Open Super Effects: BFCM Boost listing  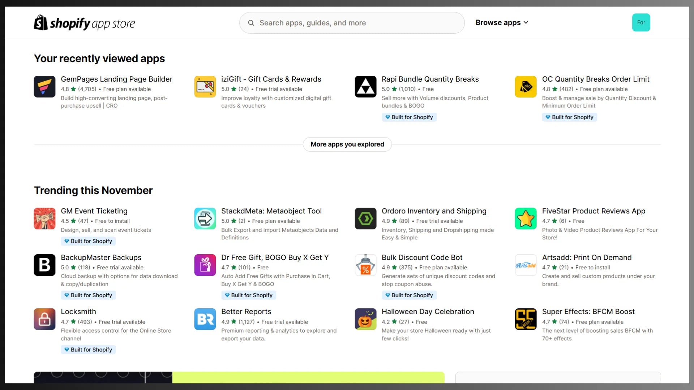coord(588,312)
